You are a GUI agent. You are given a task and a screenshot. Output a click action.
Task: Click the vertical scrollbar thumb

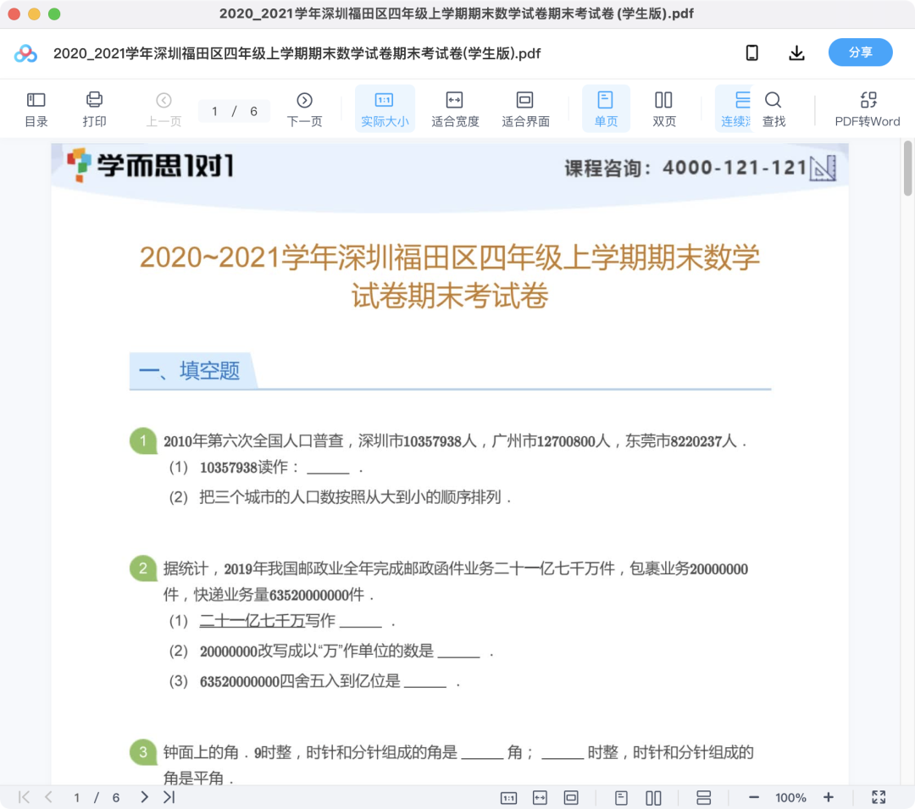[x=907, y=168]
